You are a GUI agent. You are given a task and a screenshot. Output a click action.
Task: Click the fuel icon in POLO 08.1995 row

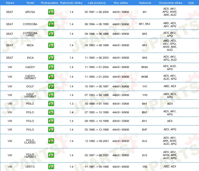coord(51,121)
